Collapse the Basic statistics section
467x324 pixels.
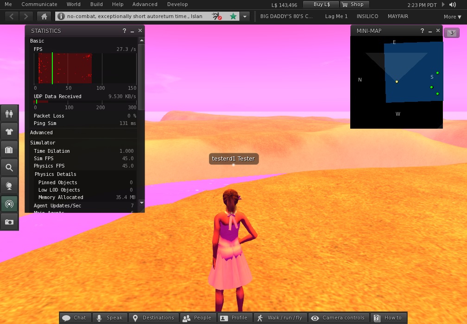[37, 41]
